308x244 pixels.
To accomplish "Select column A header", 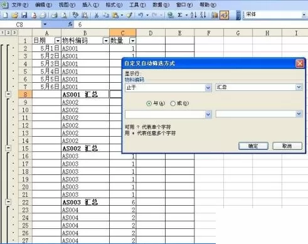I will (x=46, y=33).
